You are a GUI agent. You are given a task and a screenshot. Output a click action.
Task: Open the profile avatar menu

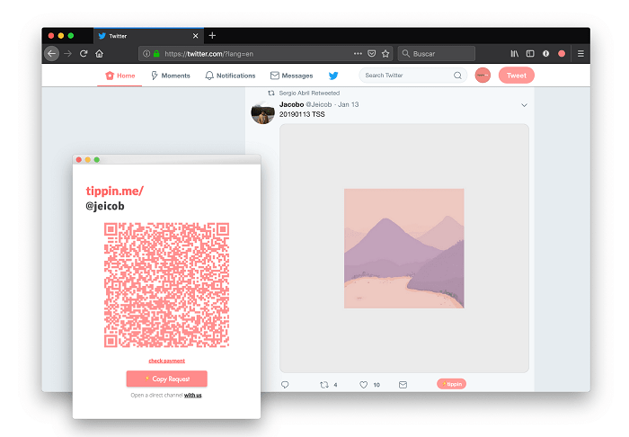[483, 76]
